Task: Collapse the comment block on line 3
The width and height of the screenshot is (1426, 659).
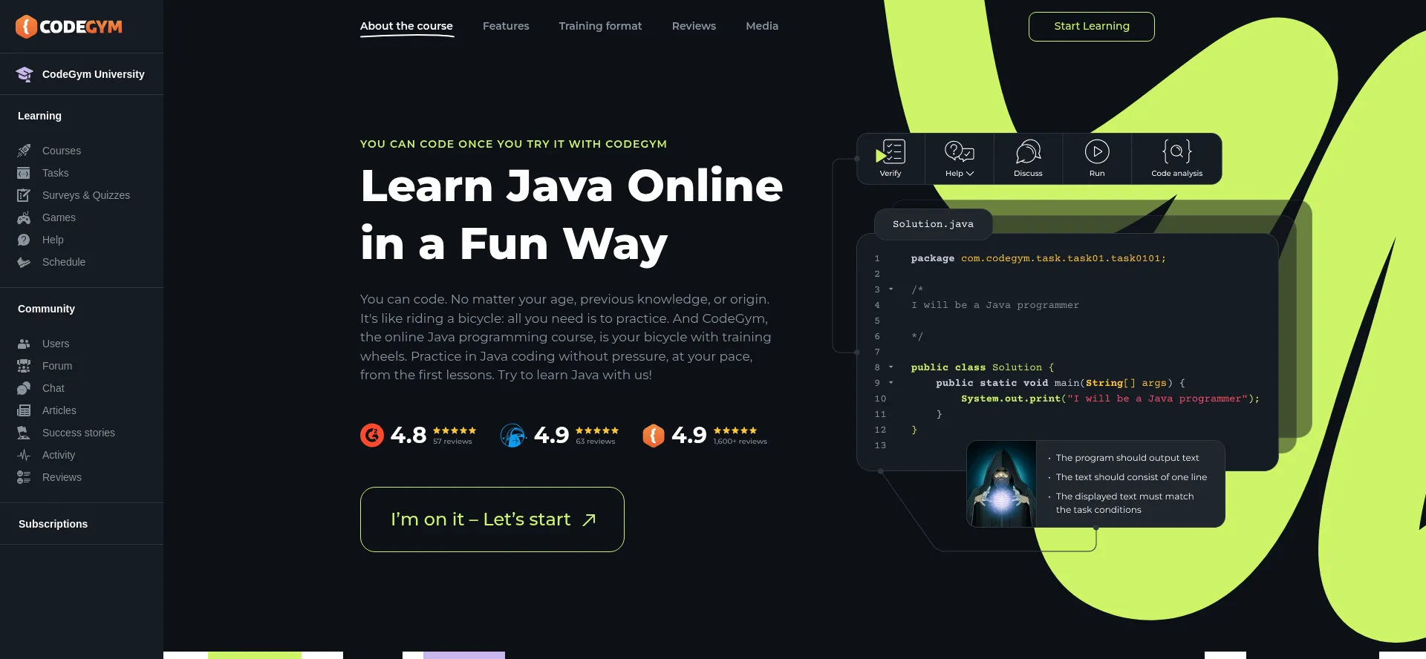Action: coord(891,289)
